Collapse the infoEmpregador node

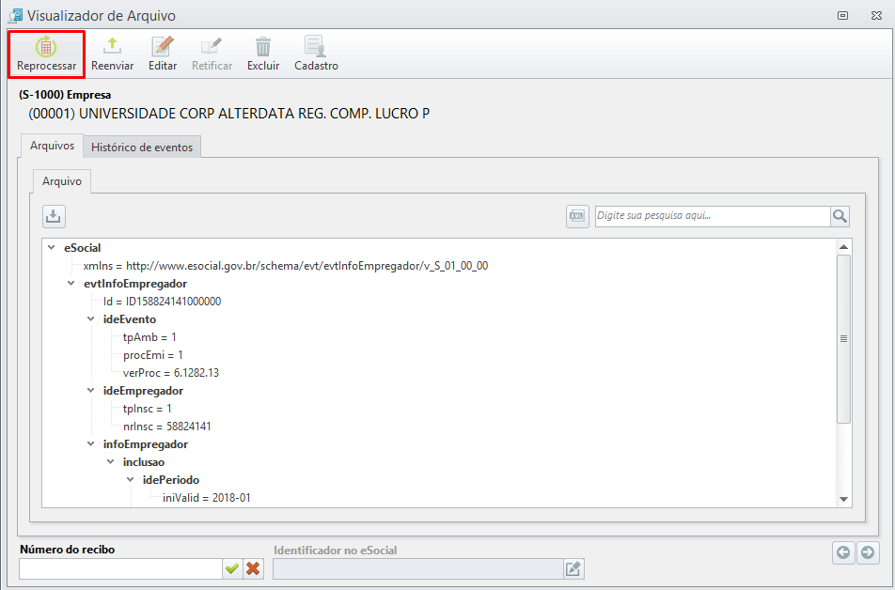91,444
